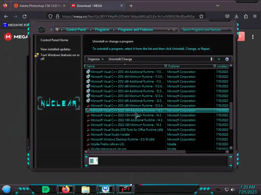The width and height of the screenshot is (261, 195).
Task: Select Visual C++ 2012 x86 Additional Runtime
Action: pos(157,82)
